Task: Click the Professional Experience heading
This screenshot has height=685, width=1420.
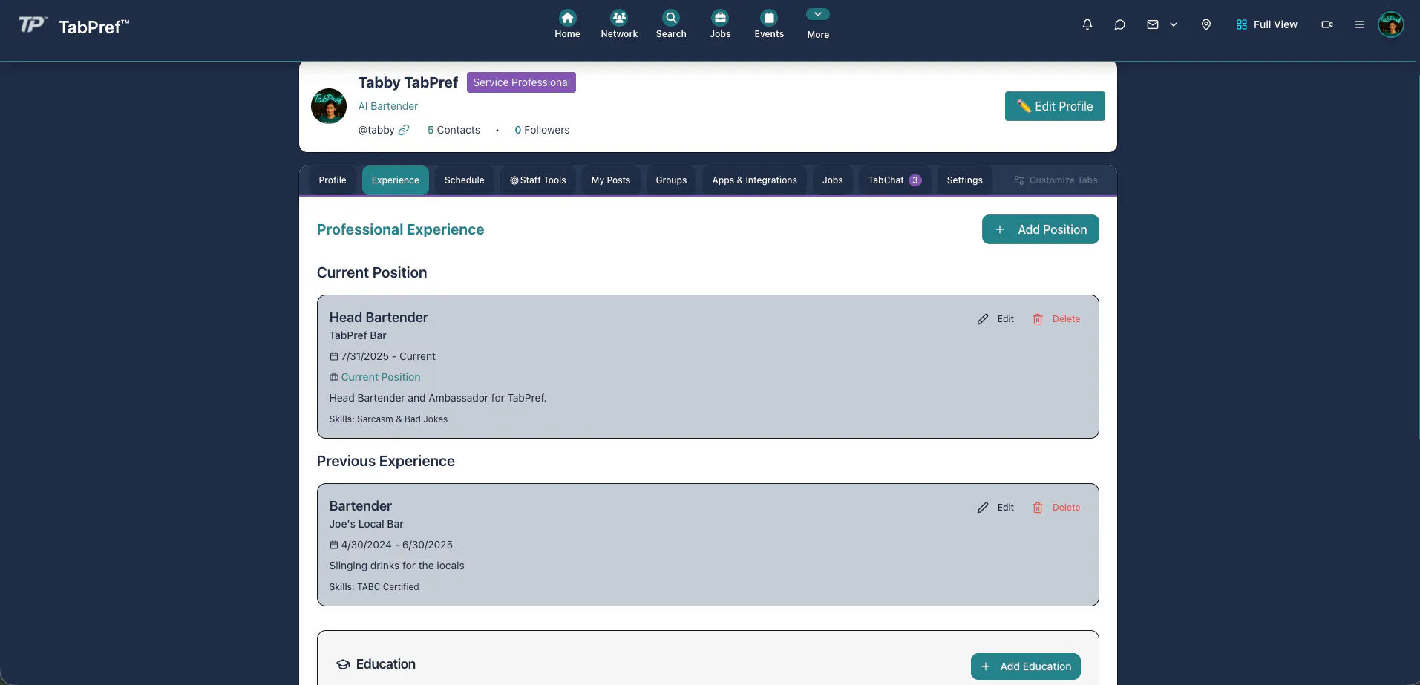Action: 401,229
